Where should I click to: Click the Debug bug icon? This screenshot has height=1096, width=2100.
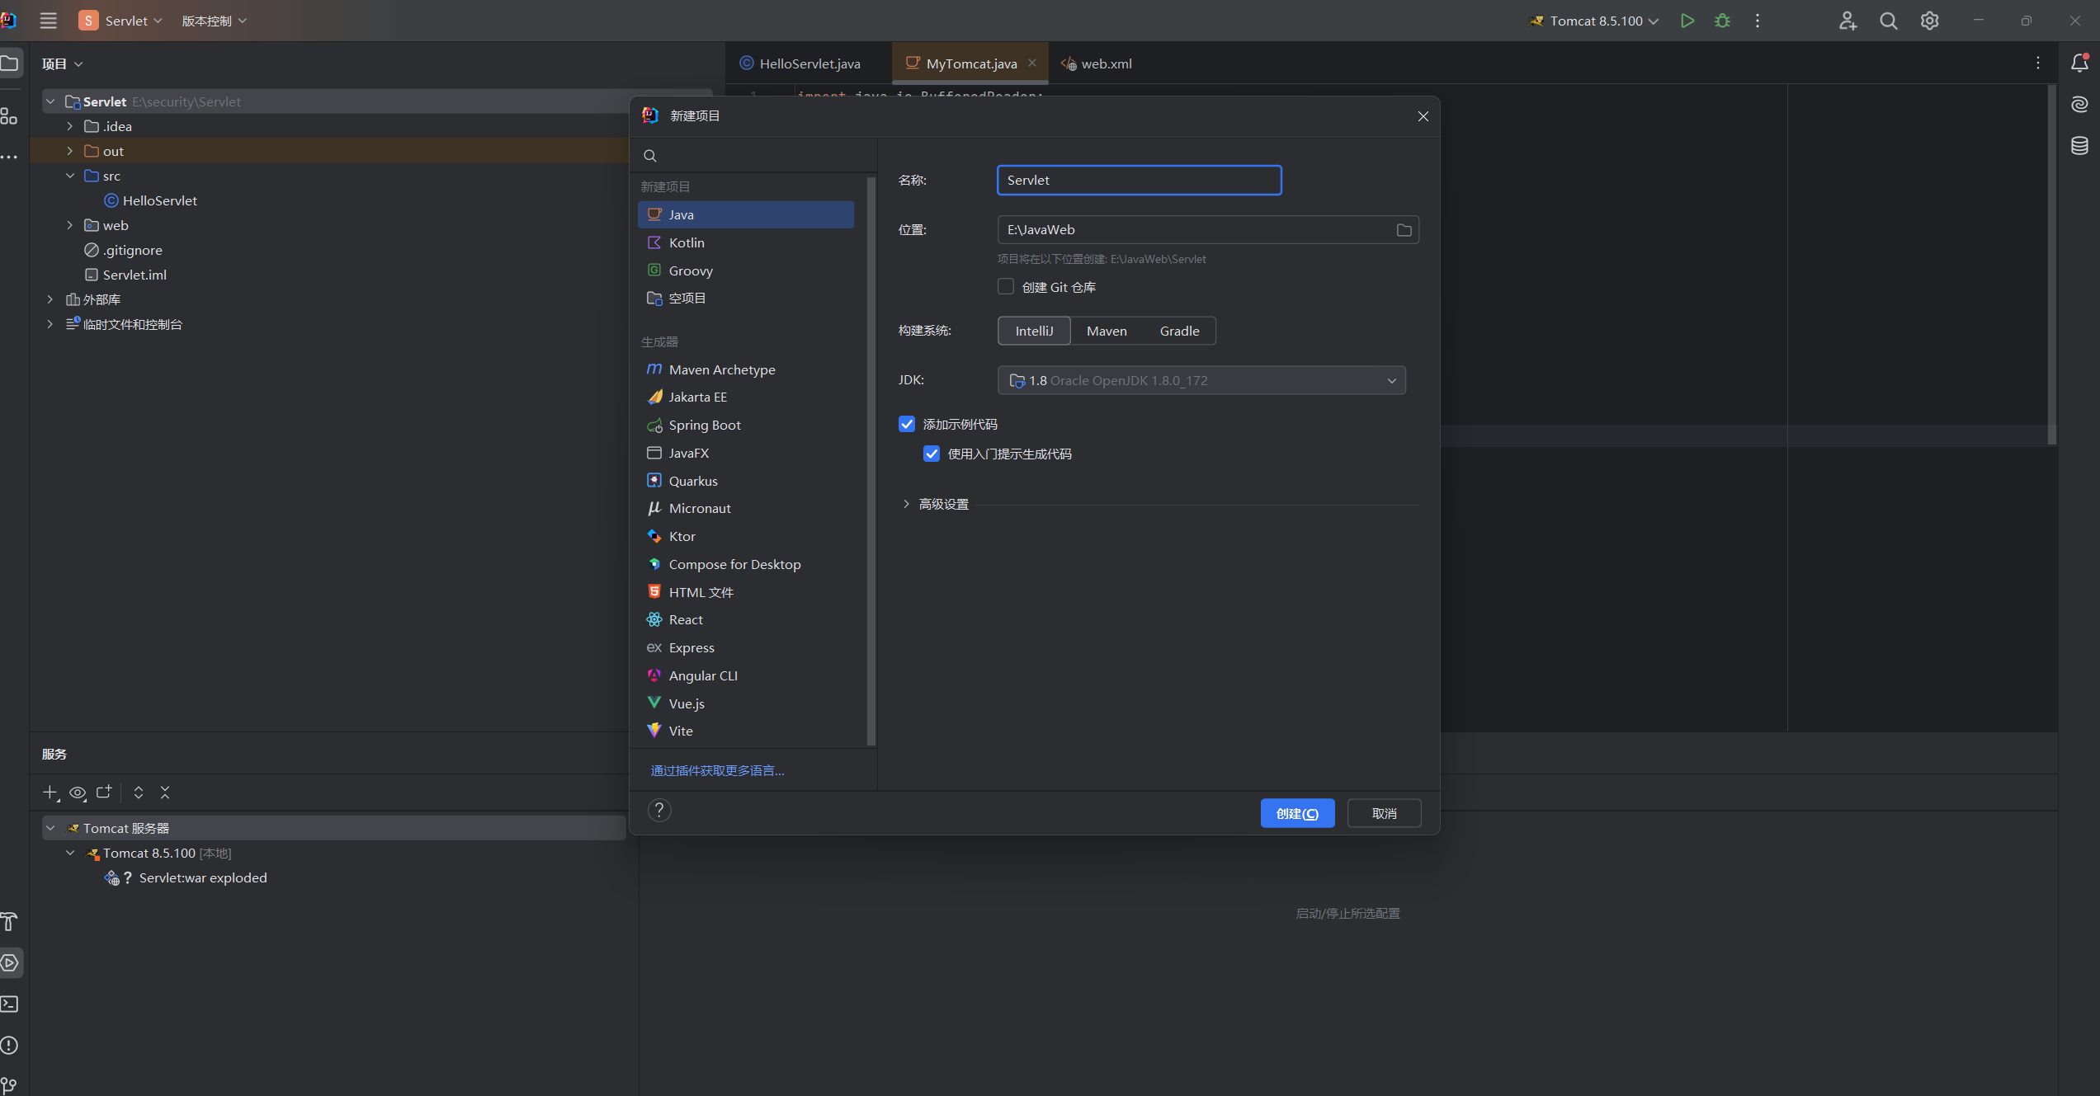[x=1722, y=21]
